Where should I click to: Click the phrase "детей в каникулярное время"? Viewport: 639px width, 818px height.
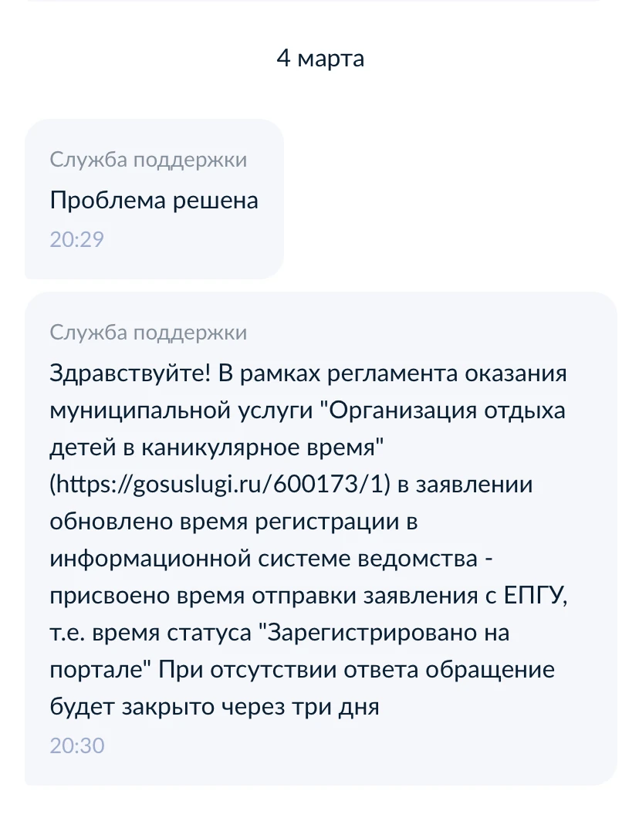[216, 448]
